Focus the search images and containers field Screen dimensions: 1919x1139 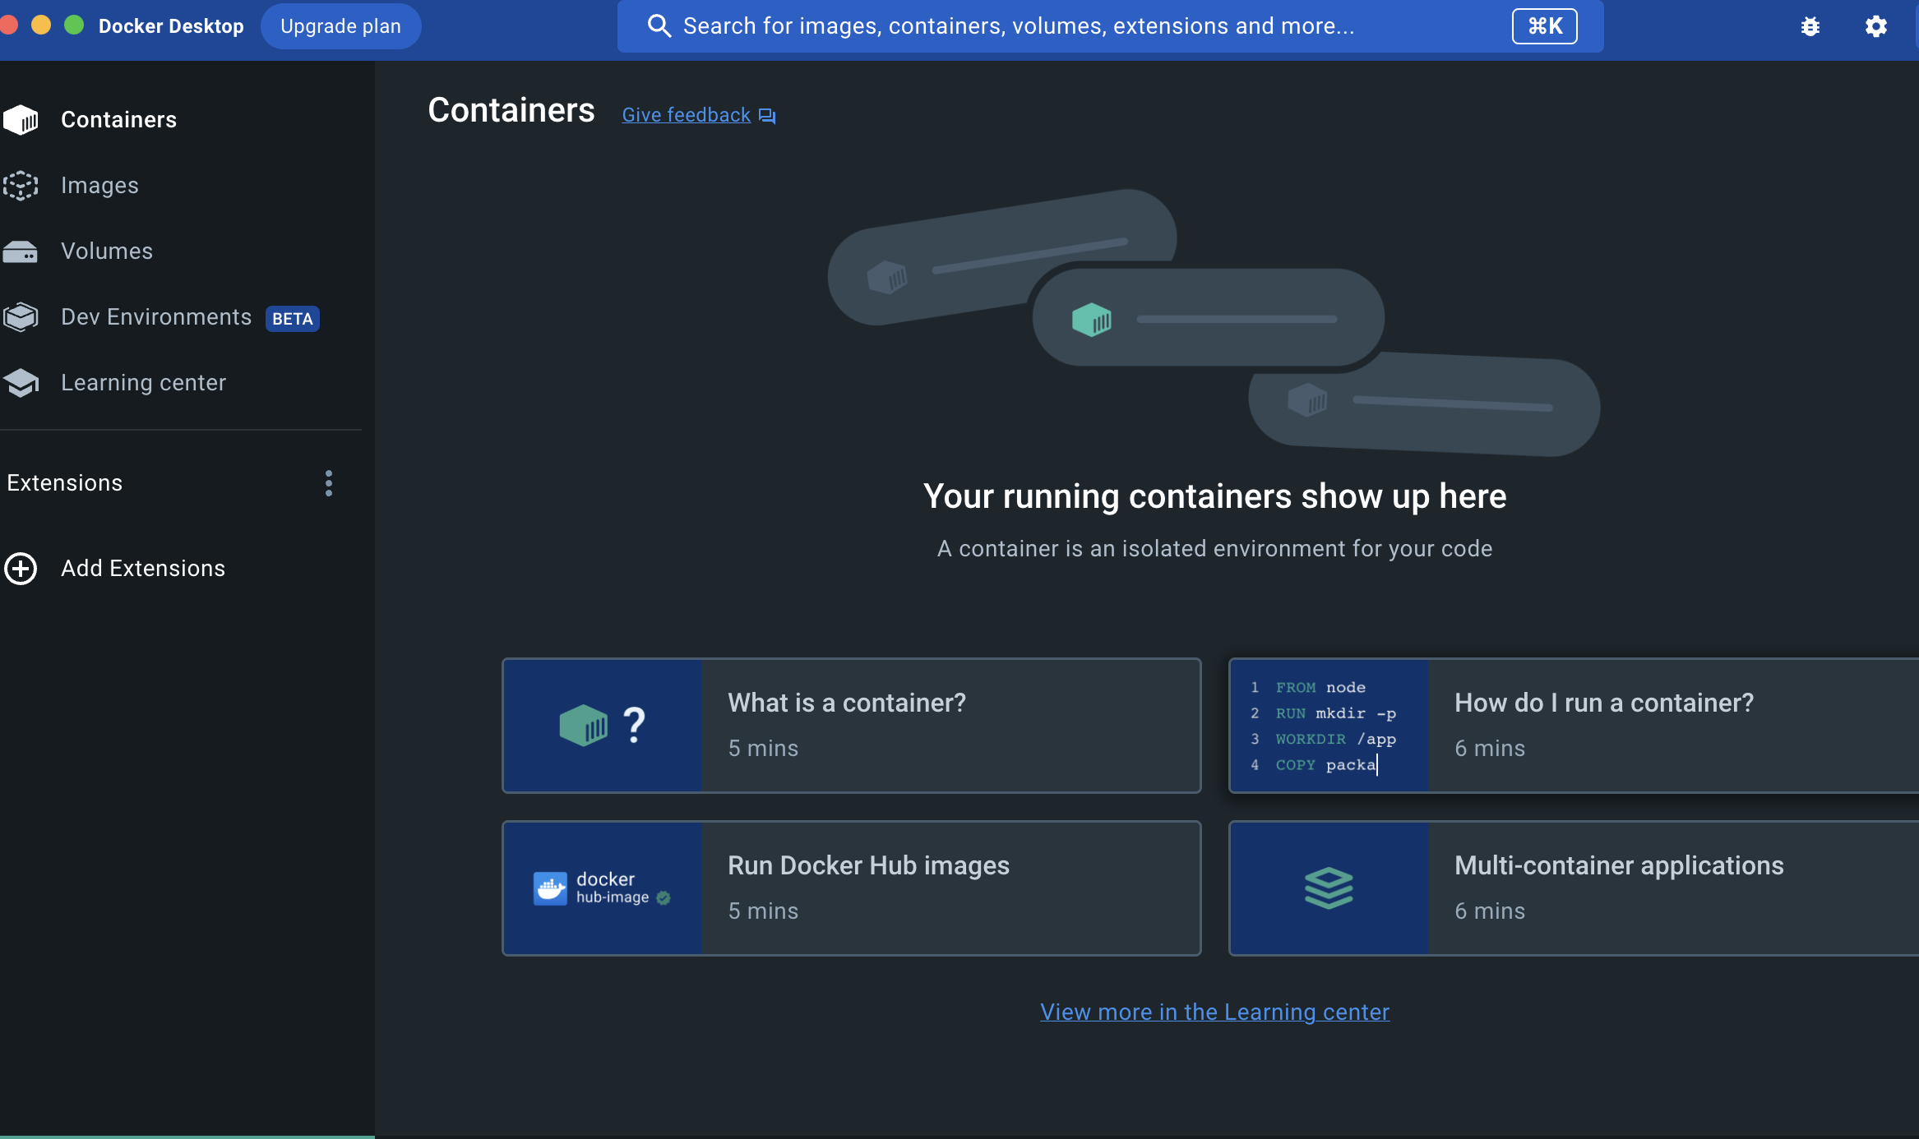click(1111, 26)
